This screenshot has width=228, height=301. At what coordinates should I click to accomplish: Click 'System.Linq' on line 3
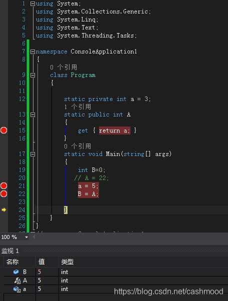(76, 19)
